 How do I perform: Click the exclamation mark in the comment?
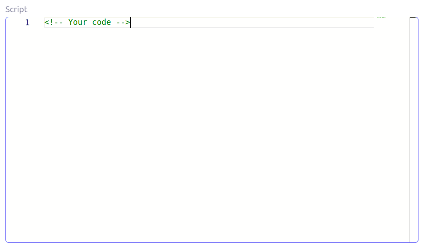click(51, 23)
